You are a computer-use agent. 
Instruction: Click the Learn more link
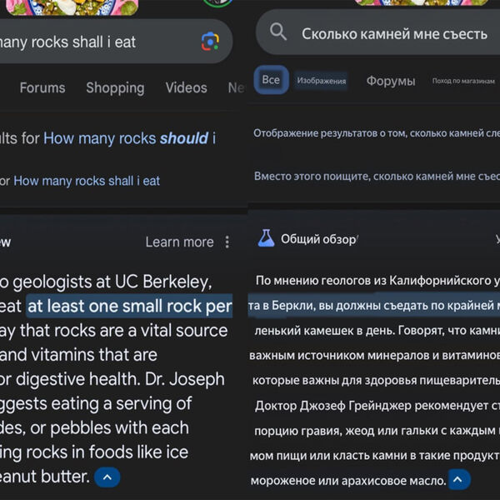pyautogui.click(x=179, y=242)
